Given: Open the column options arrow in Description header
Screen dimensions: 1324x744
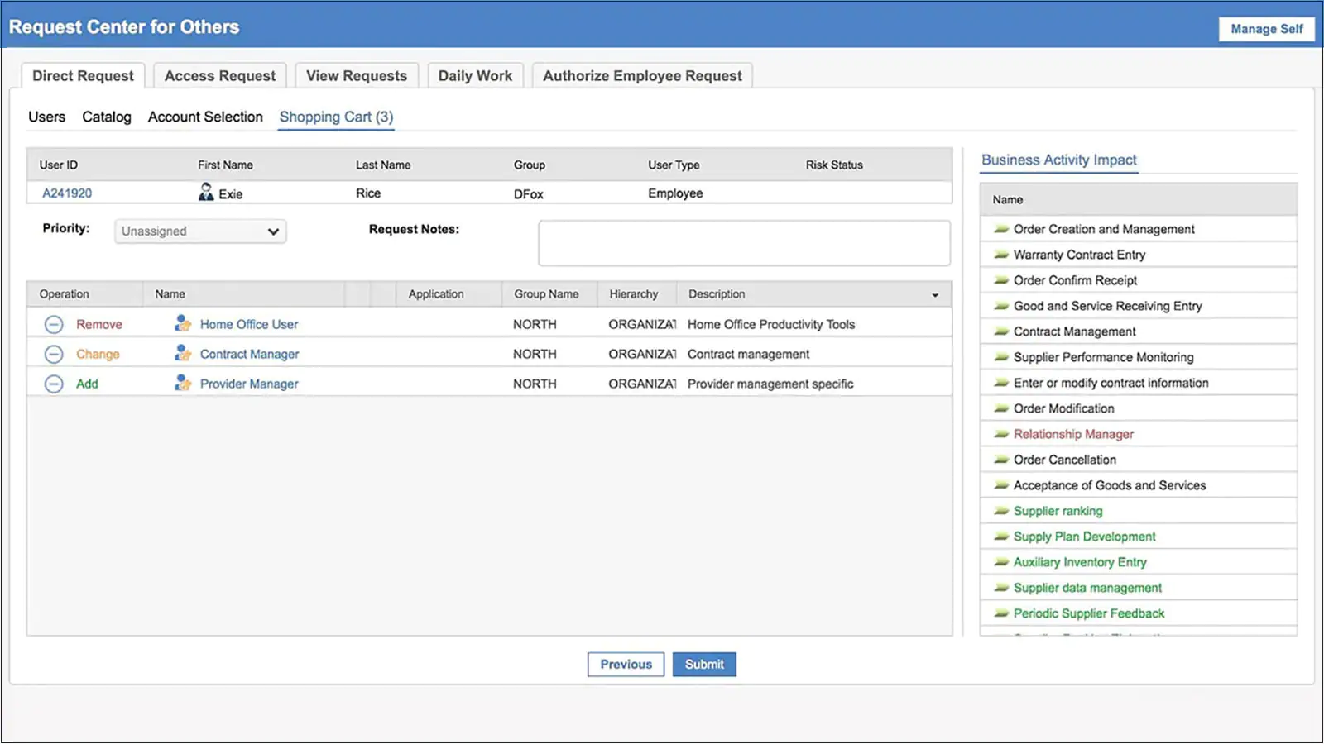Looking at the screenshot, I should [935, 295].
